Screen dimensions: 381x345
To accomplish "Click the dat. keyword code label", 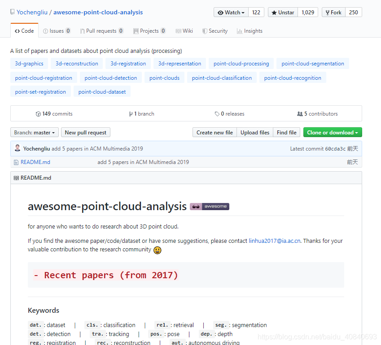I will pos(36,325).
